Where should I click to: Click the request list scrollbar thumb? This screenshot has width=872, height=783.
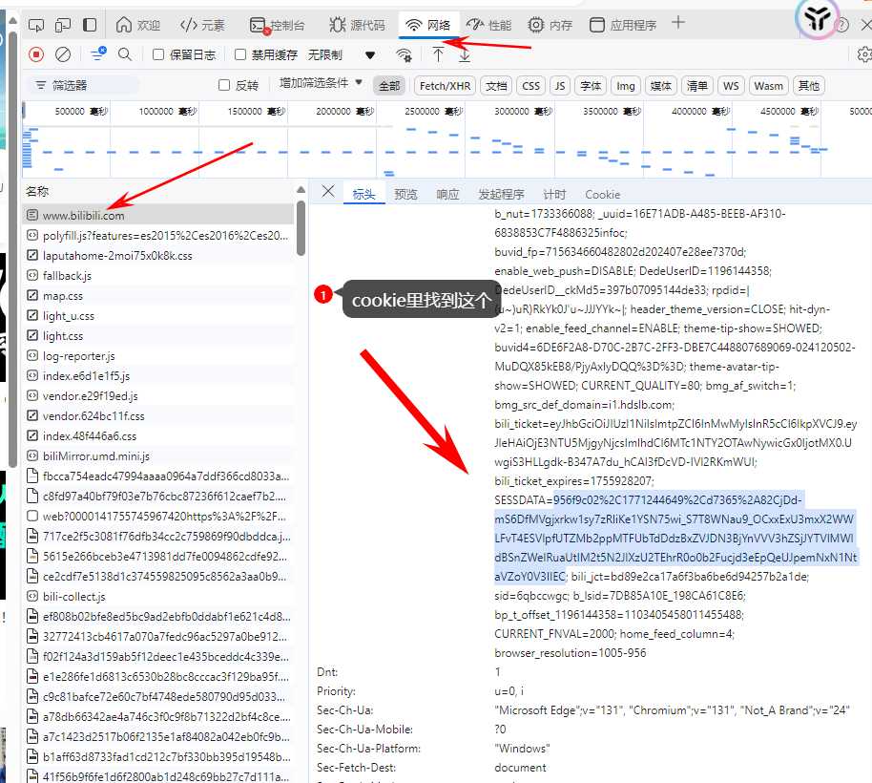(x=301, y=228)
